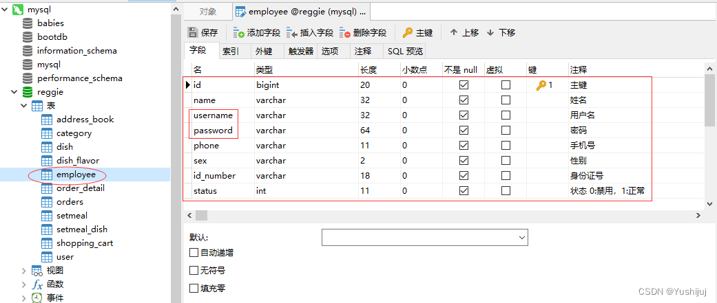Select the bootdb database
This screenshot has height=303, width=717.
click(52, 37)
